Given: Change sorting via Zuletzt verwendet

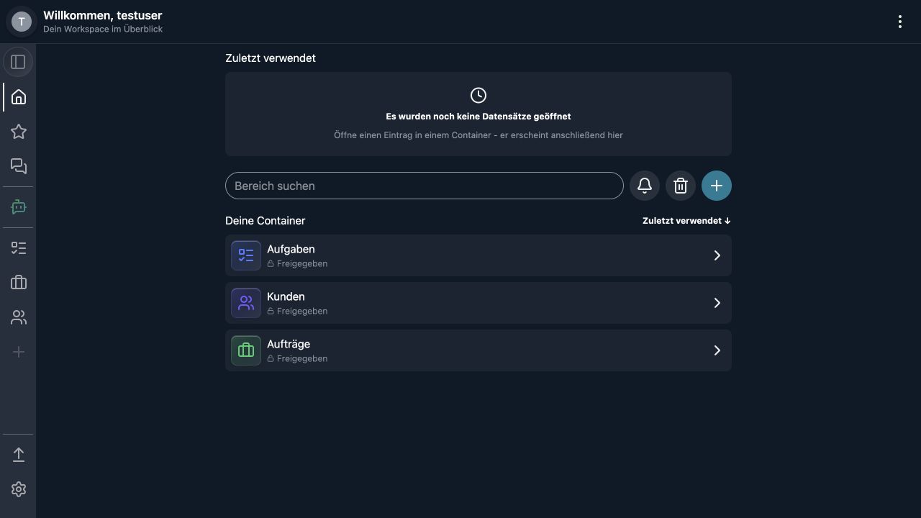Looking at the screenshot, I should click(686, 221).
